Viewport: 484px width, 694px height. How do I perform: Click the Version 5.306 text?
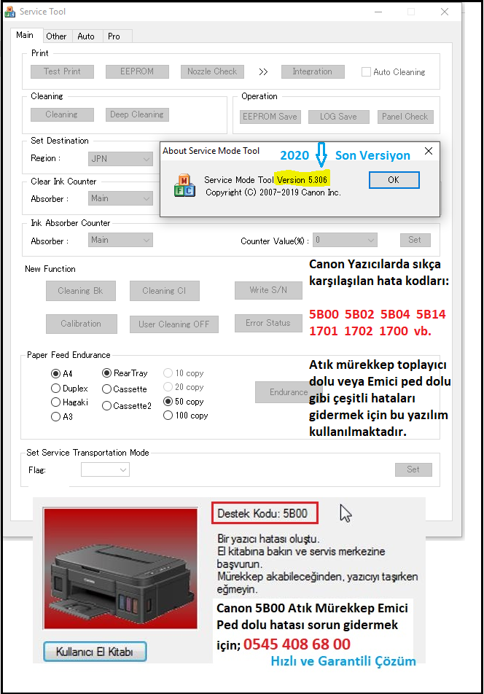point(302,179)
